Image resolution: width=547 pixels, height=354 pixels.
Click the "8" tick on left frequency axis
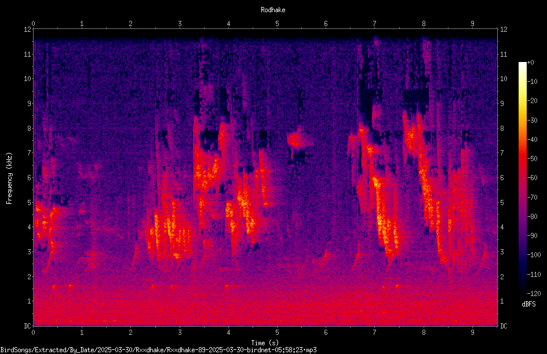pos(30,129)
